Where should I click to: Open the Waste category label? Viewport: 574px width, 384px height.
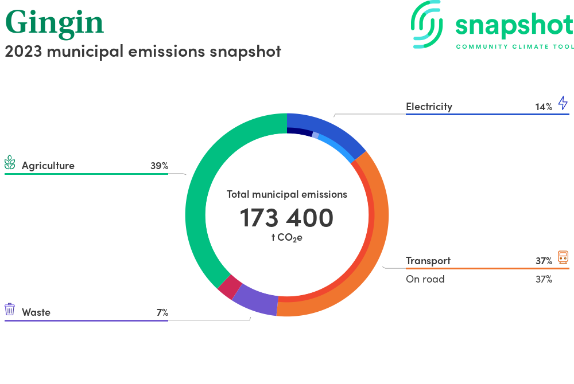coord(36,312)
